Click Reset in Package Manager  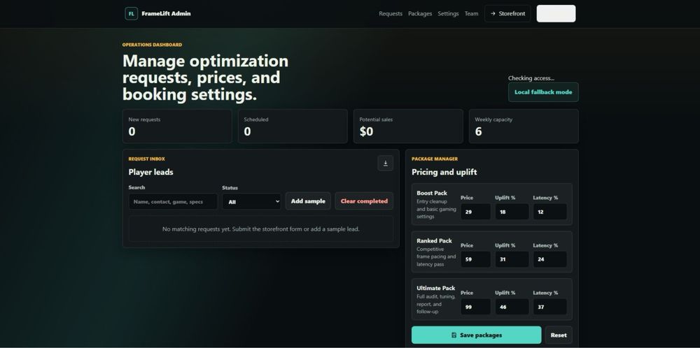[559, 335]
